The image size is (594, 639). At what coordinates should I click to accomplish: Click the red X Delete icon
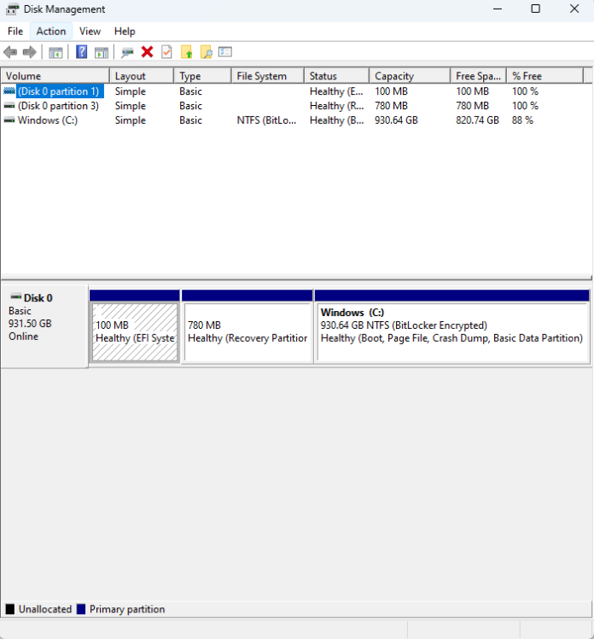tap(147, 52)
